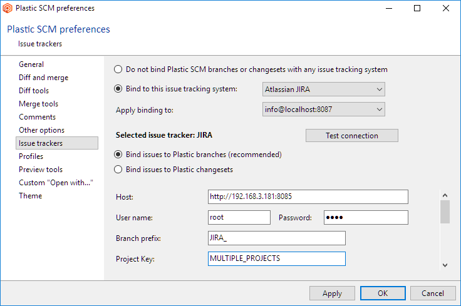The height and width of the screenshot is (306, 461).
Task: Open the Atlassian JIRA tracker dropdown
Action: click(323, 89)
